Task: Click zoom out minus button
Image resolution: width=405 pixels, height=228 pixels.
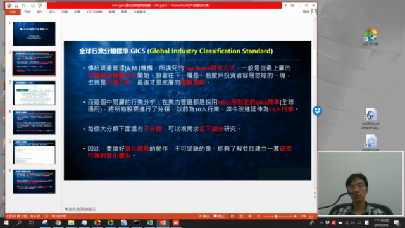Action: tap(265, 216)
